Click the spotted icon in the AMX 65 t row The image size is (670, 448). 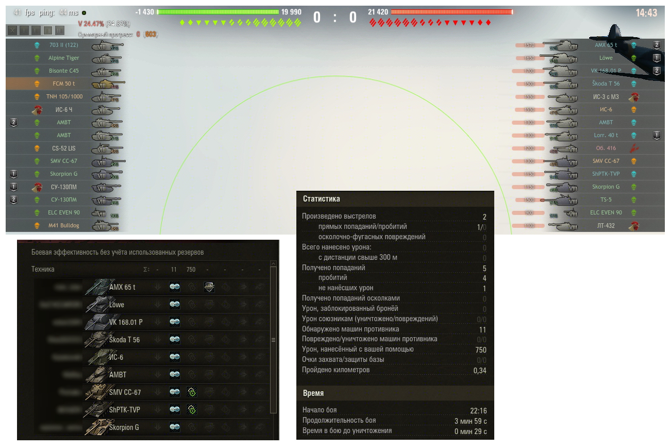175,287
